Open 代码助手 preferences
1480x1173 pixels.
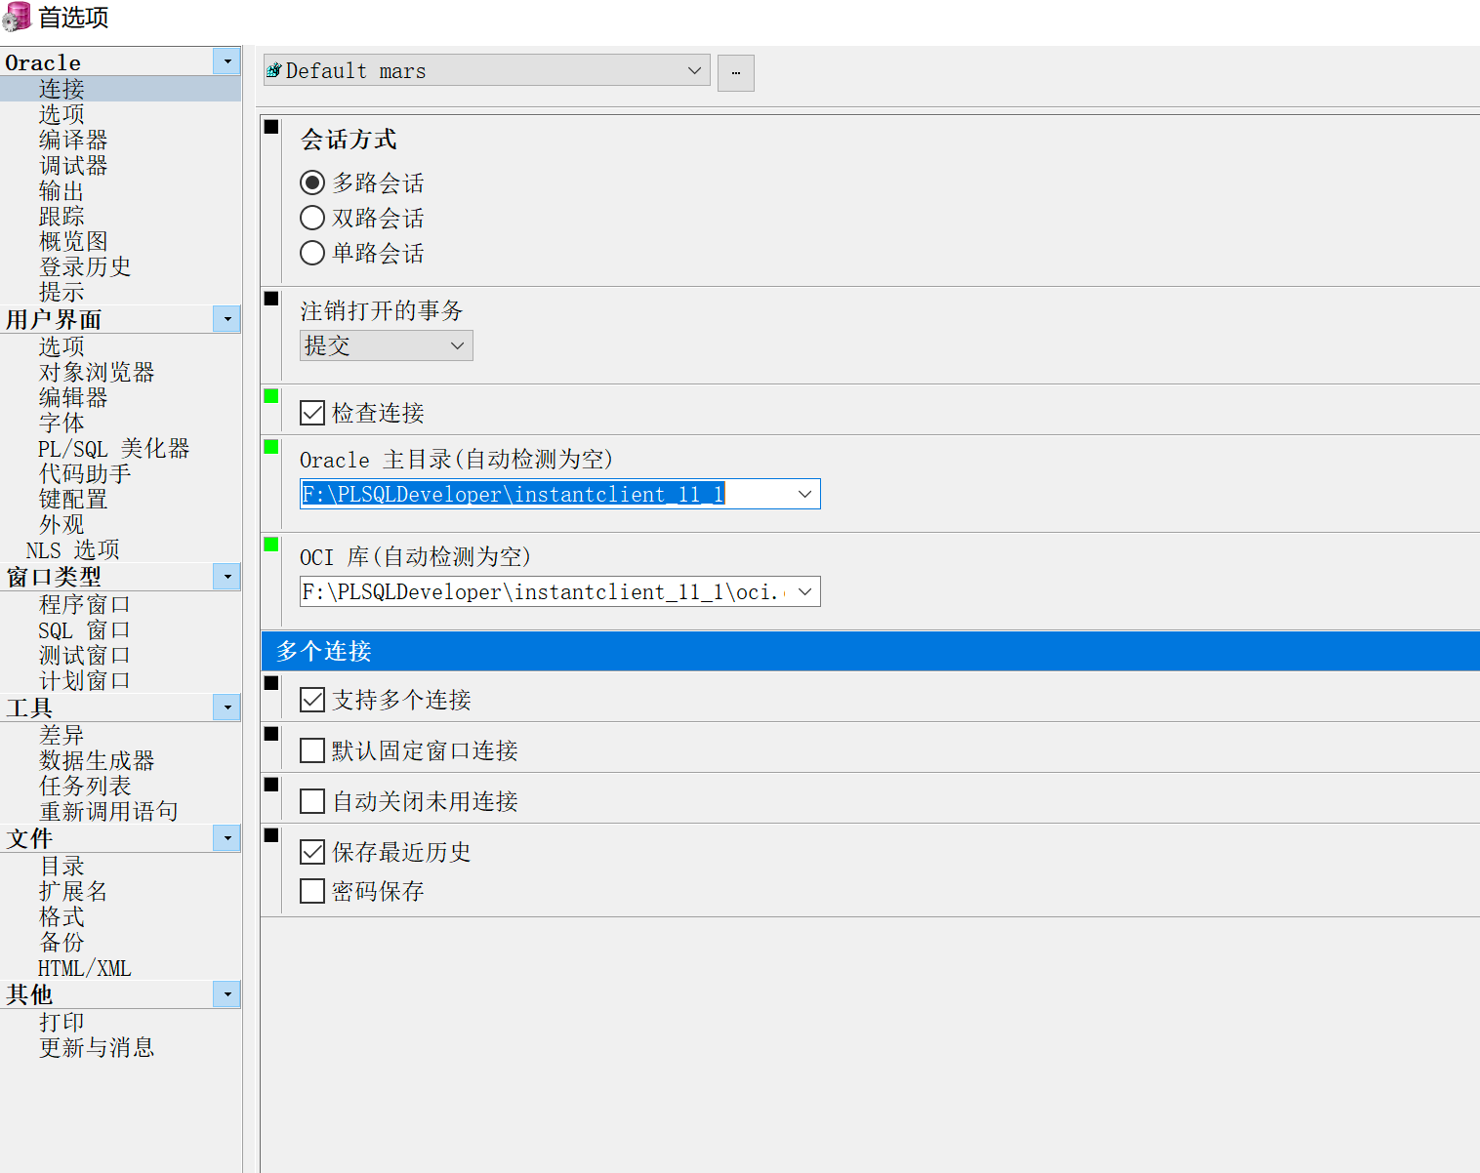tap(85, 473)
